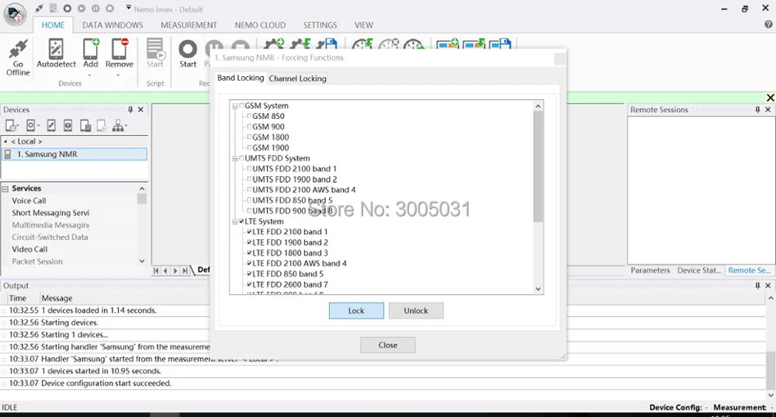Collapse the GSM System tree node

[x=235, y=106]
